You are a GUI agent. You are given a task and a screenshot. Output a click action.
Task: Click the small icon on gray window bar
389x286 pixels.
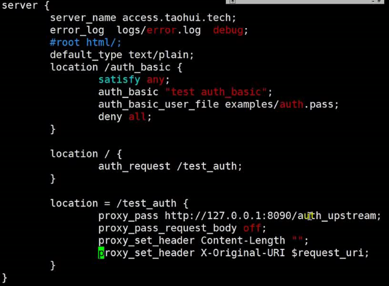click(233, 1)
